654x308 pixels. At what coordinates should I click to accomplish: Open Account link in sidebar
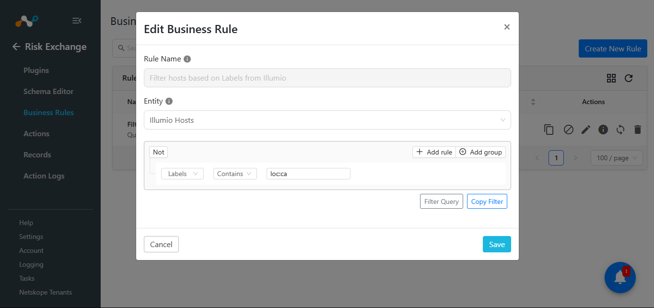31,250
